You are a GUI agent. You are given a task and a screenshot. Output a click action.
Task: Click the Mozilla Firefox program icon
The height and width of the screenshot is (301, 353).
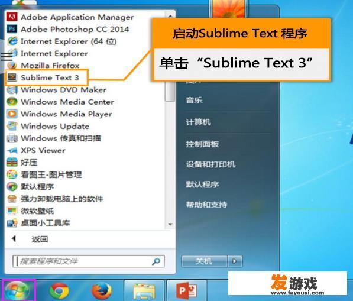pos(12,65)
